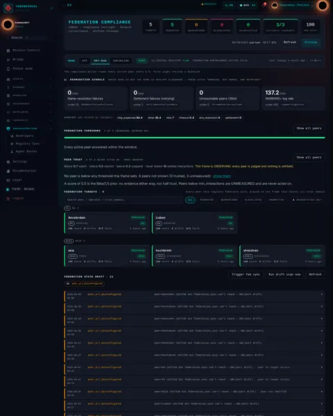
Task: Set compliance mode to ENFORCING
Action: (121, 60)
